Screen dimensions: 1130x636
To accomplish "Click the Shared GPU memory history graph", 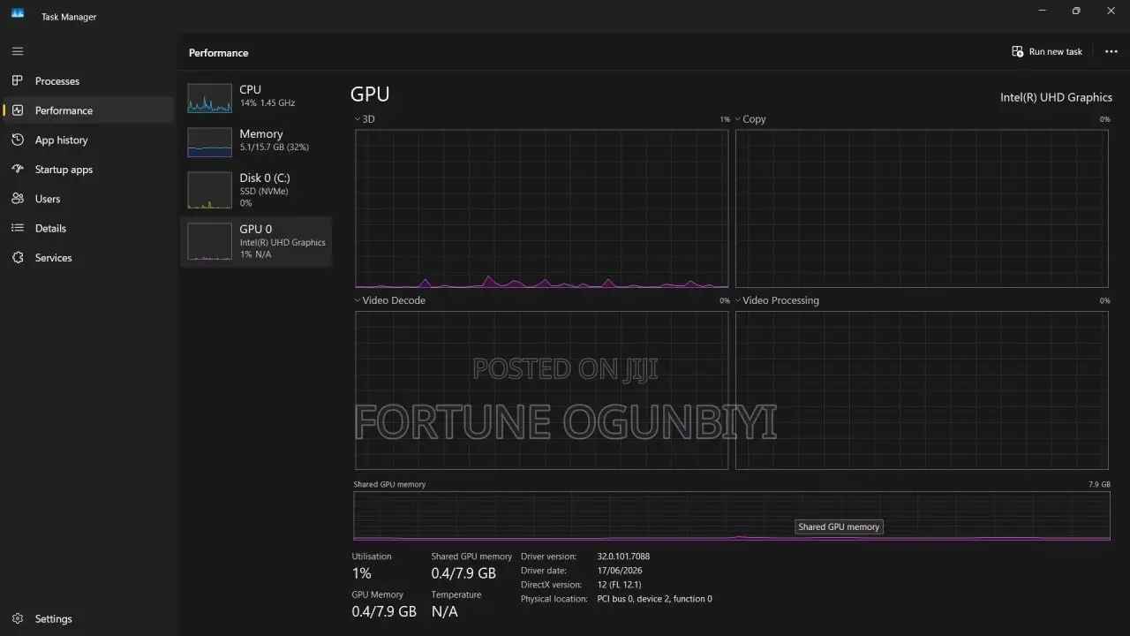I will pyautogui.click(x=732, y=516).
